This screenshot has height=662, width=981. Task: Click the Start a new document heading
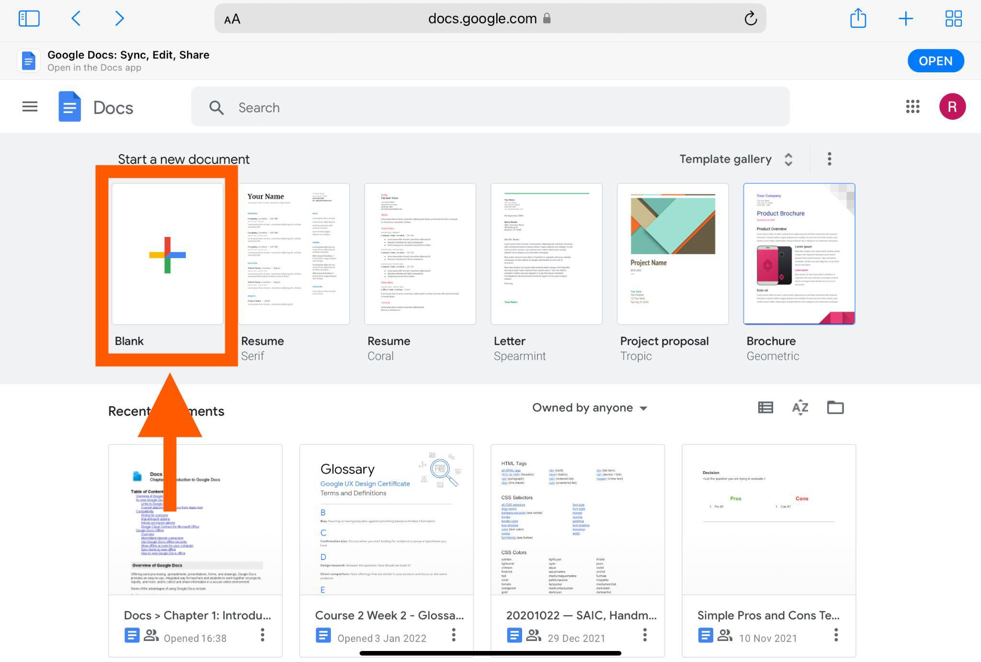(184, 159)
